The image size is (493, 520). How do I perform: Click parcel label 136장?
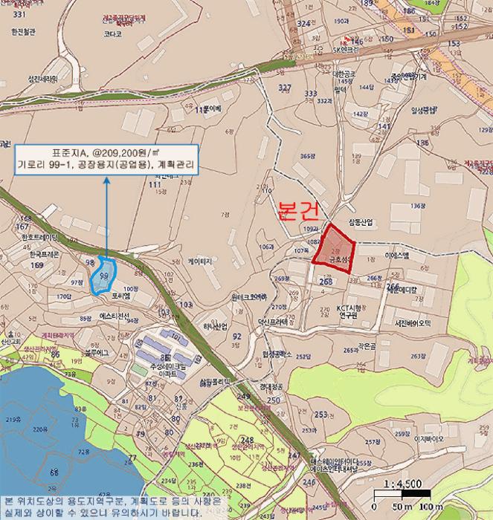(418, 206)
